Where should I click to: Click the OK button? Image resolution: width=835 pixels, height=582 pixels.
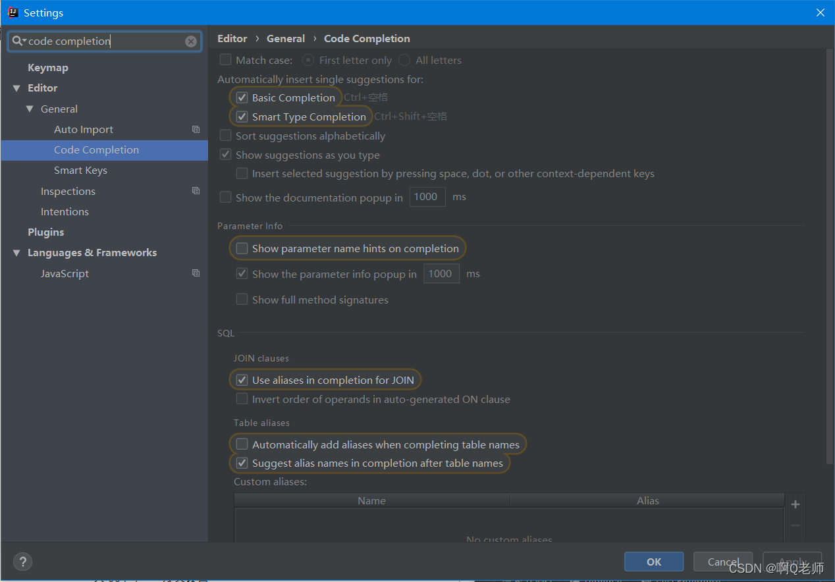click(654, 562)
